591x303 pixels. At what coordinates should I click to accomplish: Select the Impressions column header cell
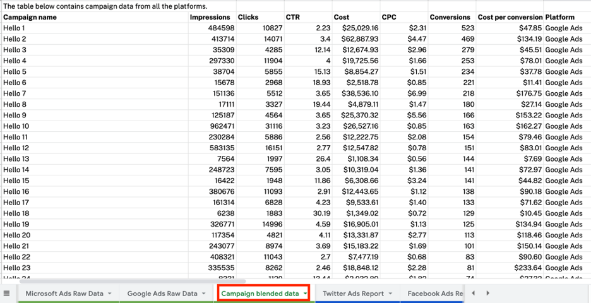point(210,17)
